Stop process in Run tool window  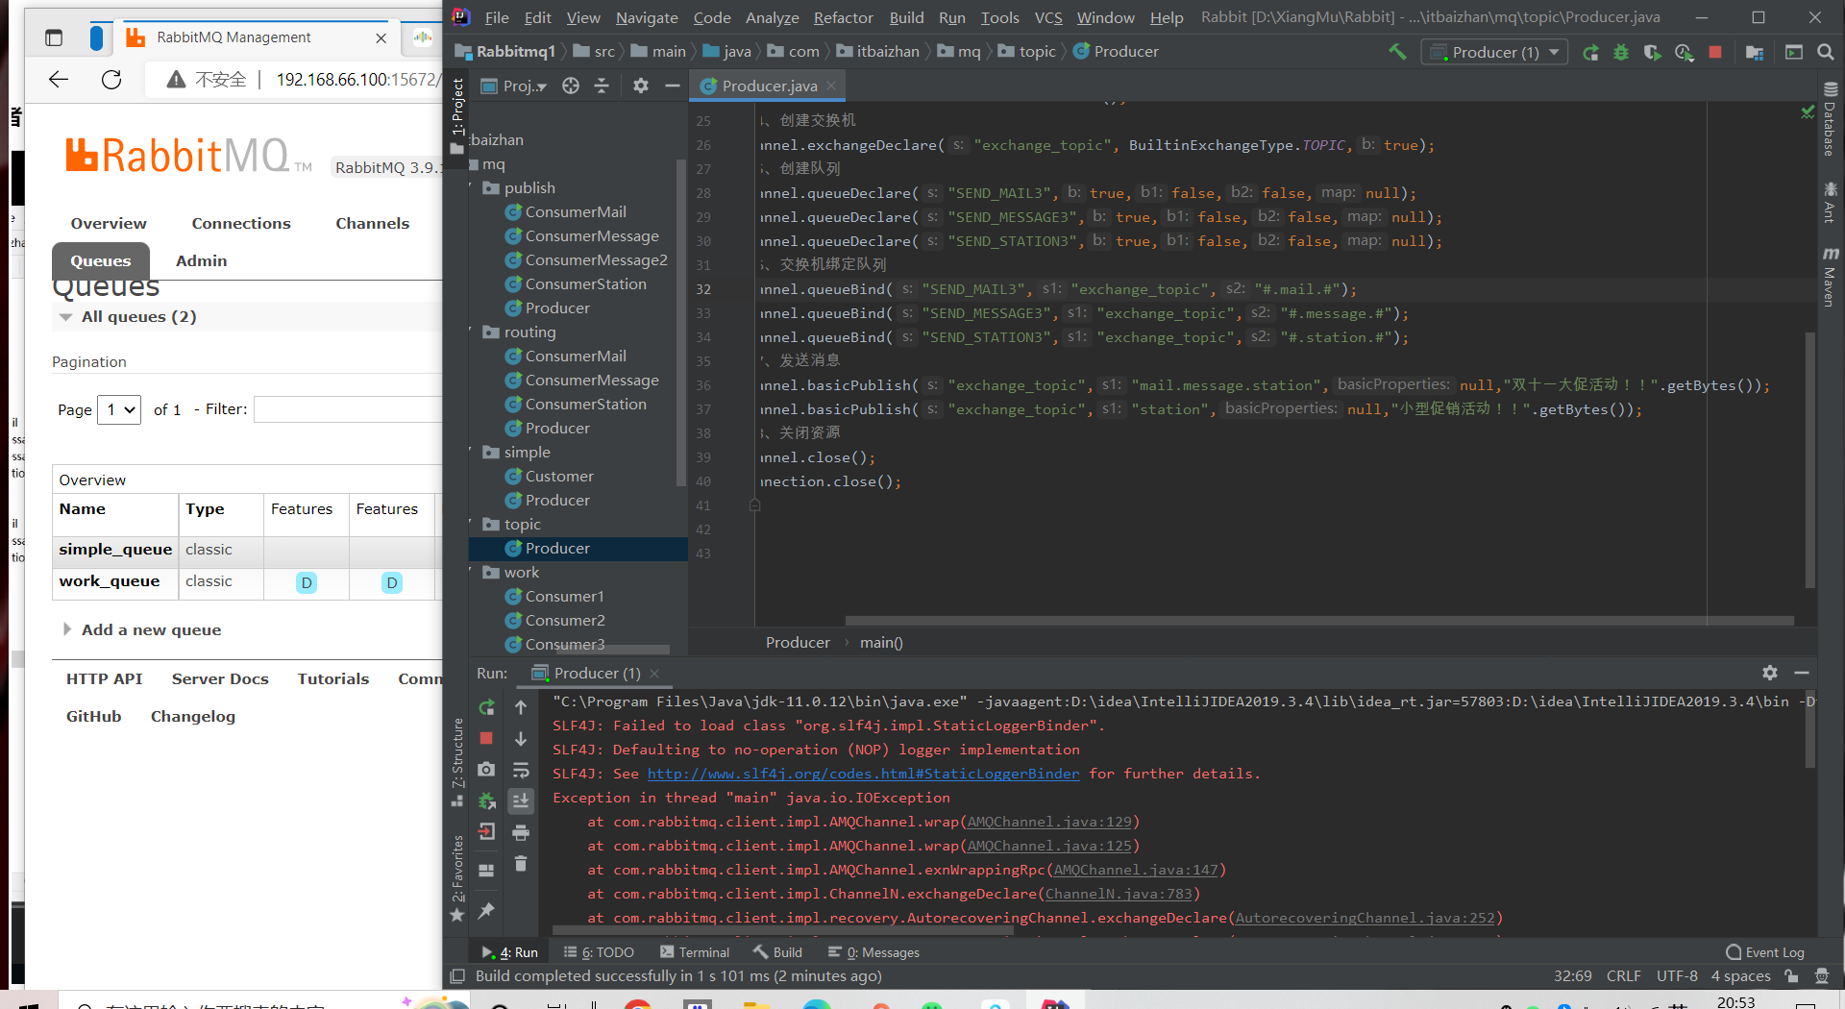(486, 738)
